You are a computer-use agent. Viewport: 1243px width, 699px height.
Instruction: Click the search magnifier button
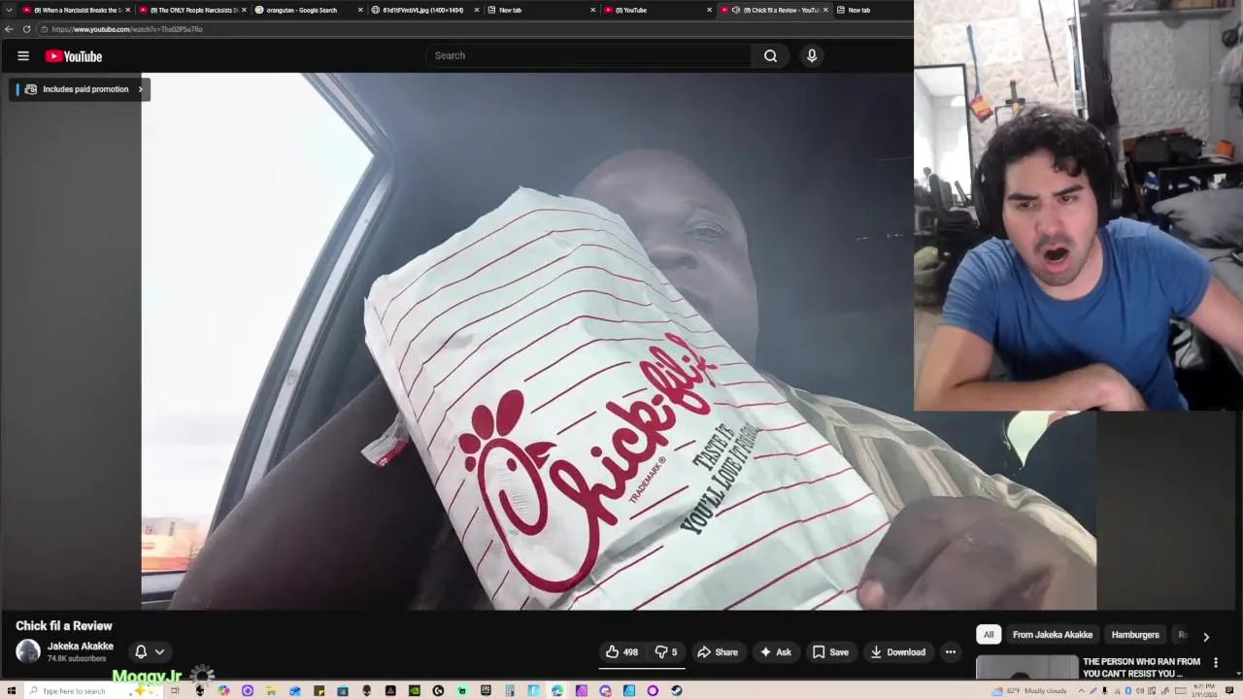pyautogui.click(x=770, y=55)
